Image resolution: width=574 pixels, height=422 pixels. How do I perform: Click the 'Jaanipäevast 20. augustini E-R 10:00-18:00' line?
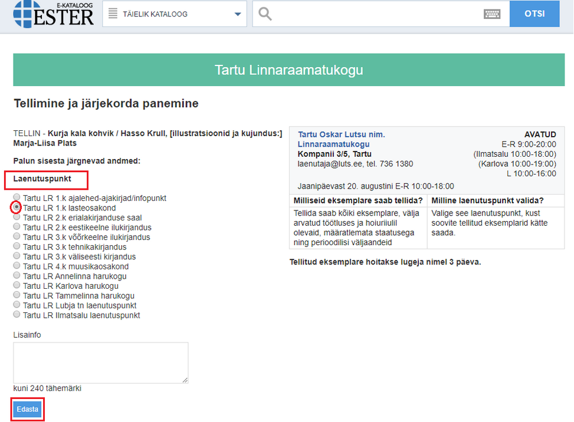point(376,186)
